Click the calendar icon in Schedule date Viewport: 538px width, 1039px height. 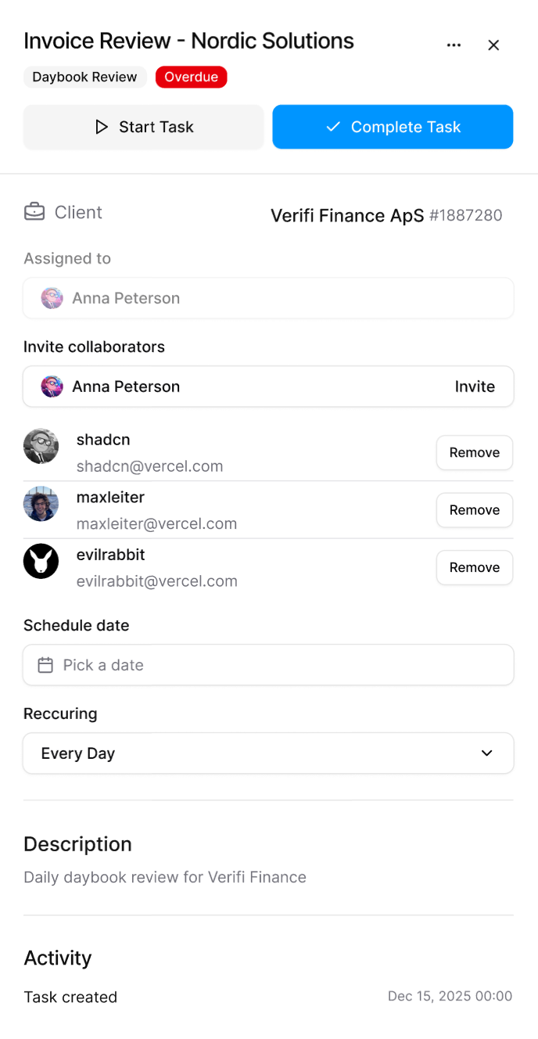pyautogui.click(x=46, y=665)
